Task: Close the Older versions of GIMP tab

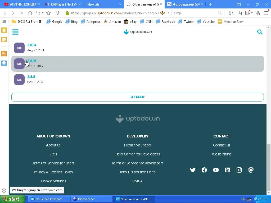Action: tap(161, 4)
